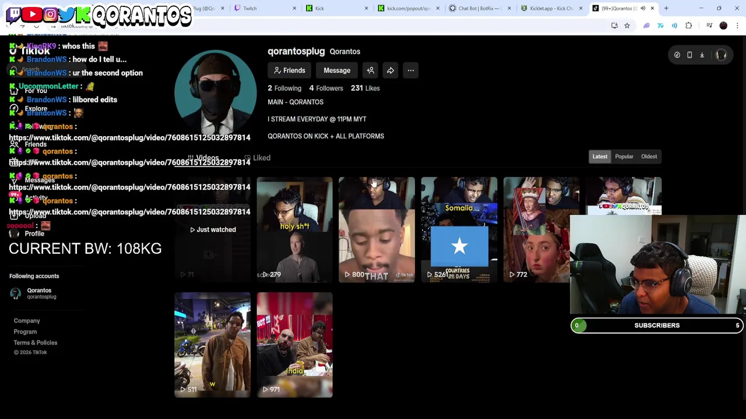Image resolution: width=746 pixels, height=419 pixels.
Task: Bookmark this page with the star icon
Action: (627, 26)
